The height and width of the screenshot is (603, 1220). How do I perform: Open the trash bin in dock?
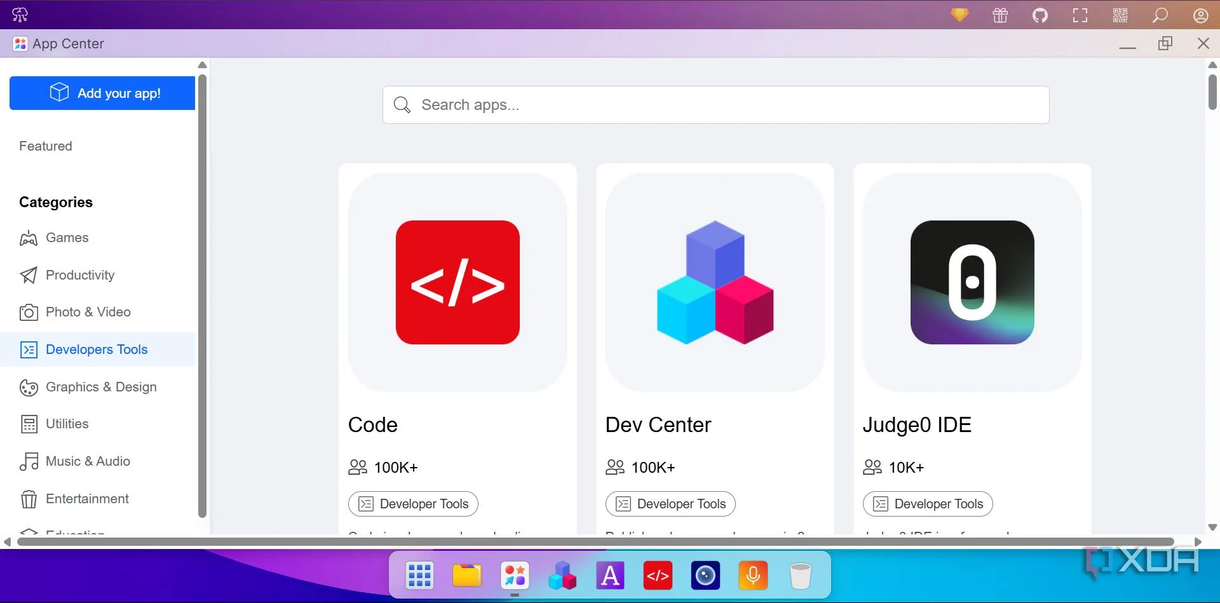[800, 576]
